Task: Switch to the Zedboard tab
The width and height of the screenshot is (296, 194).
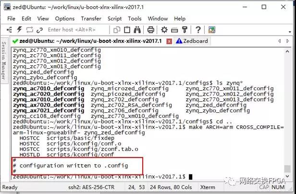Action: (192, 41)
